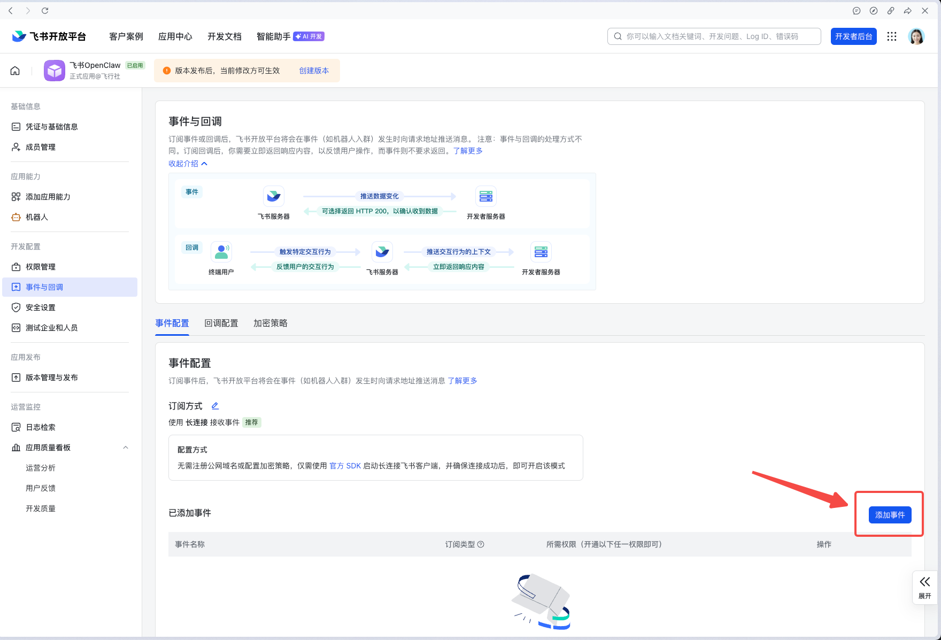The width and height of the screenshot is (941, 640).
Task: Click the 添加事件 button
Action: [x=889, y=514]
